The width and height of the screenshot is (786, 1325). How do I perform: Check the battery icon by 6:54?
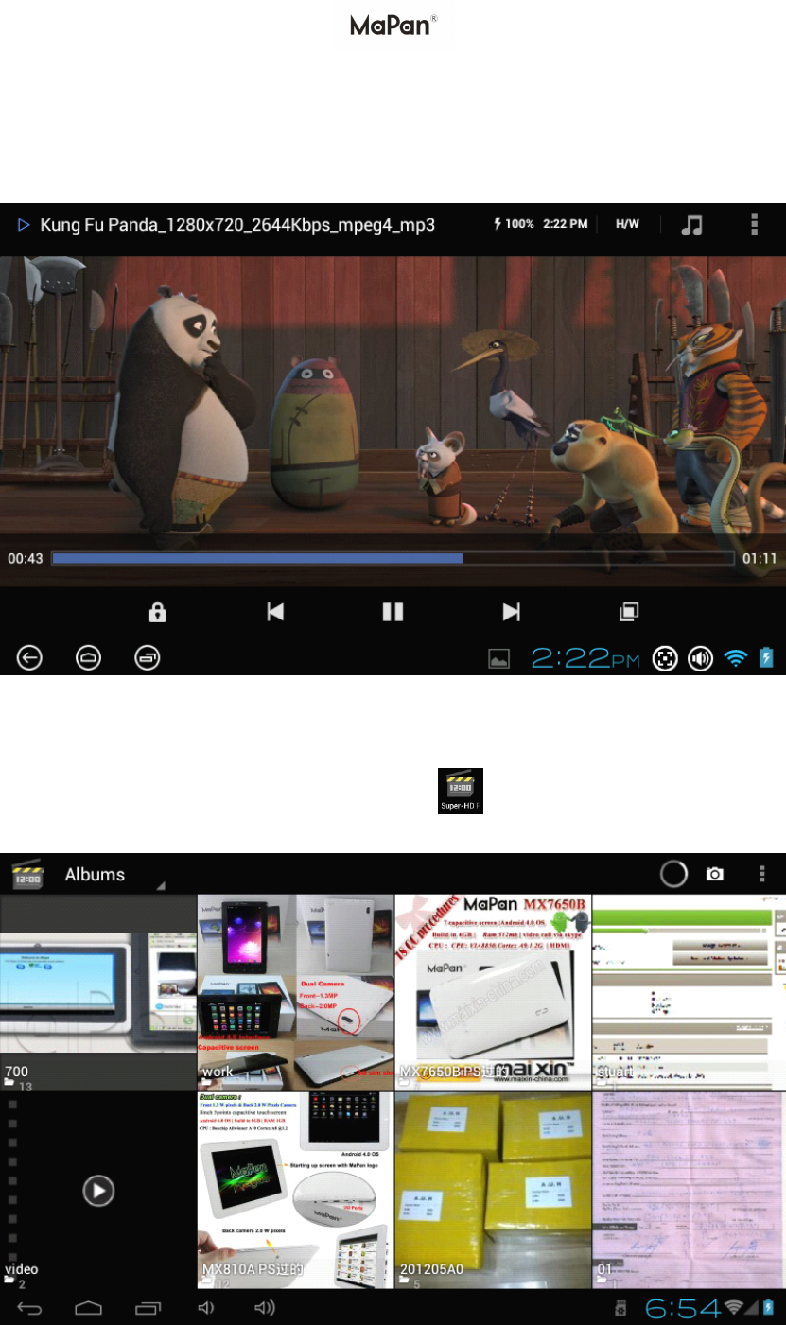point(769,1308)
